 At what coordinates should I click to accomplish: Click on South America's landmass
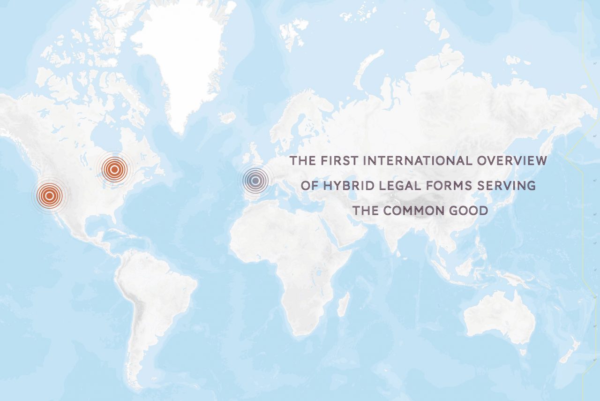[150, 300]
